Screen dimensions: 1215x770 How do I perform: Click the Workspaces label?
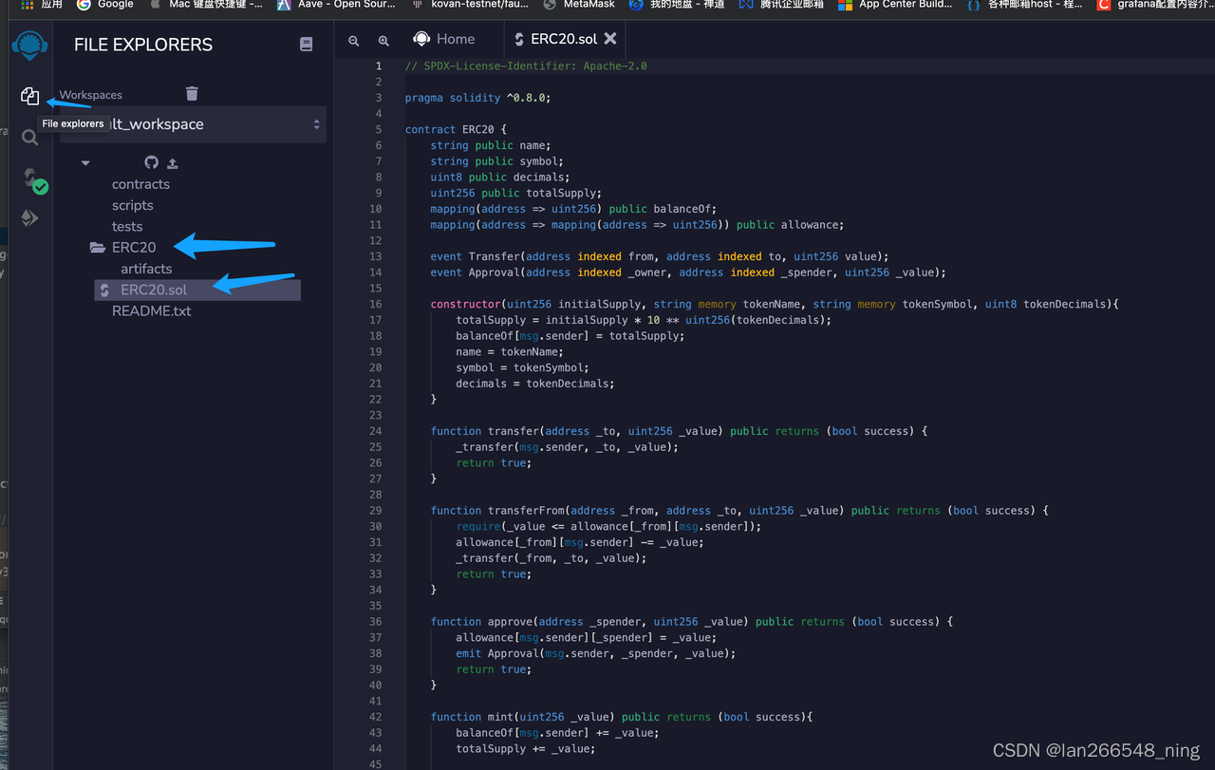90,95
